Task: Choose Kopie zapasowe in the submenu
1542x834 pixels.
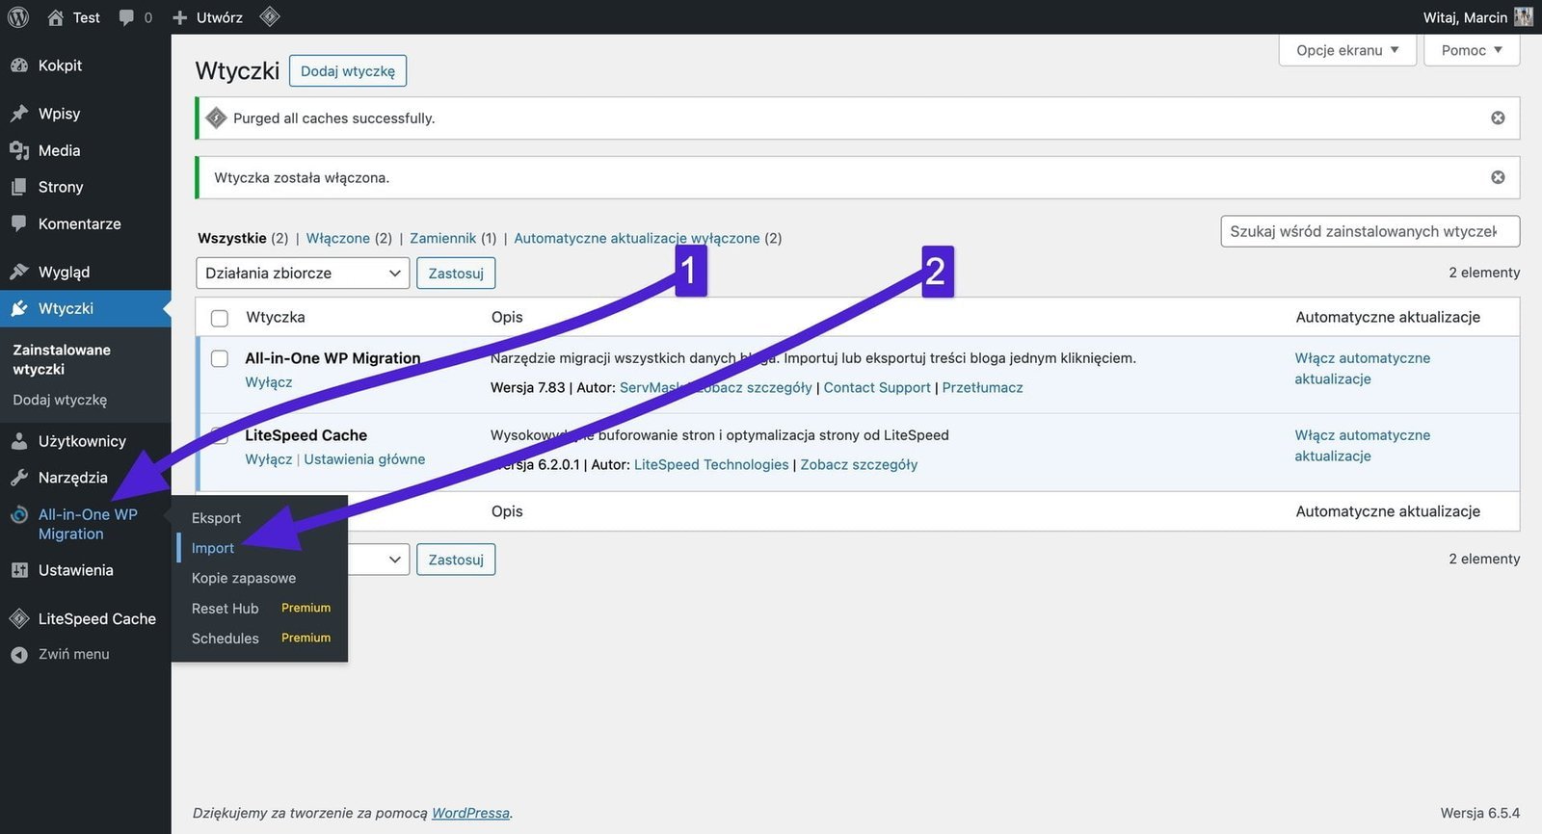Action: click(x=244, y=578)
